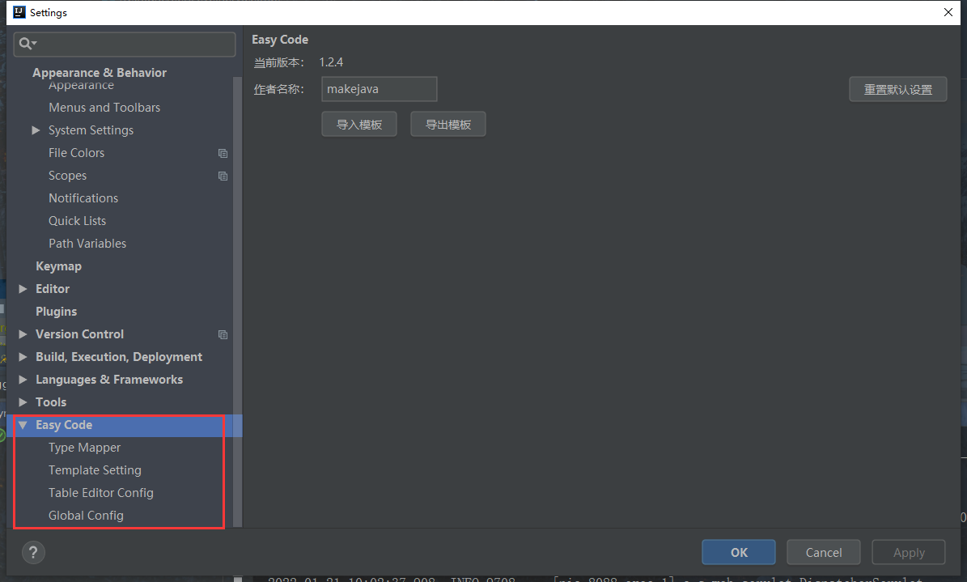
Task: Select Languages & Frameworks category label
Action: pyautogui.click(x=109, y=380)
